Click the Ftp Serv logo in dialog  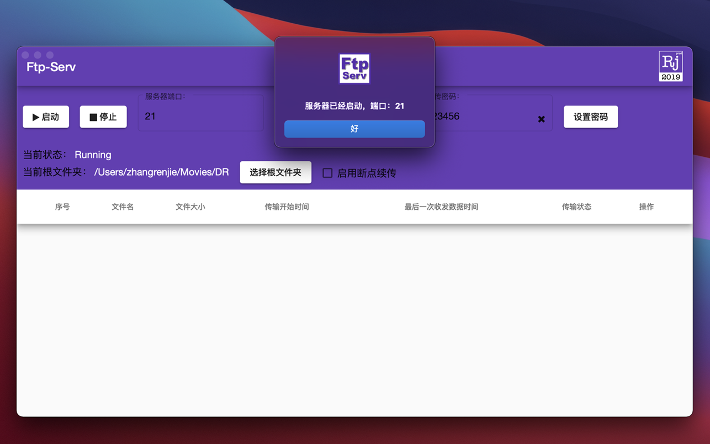[x=354, y=68]
